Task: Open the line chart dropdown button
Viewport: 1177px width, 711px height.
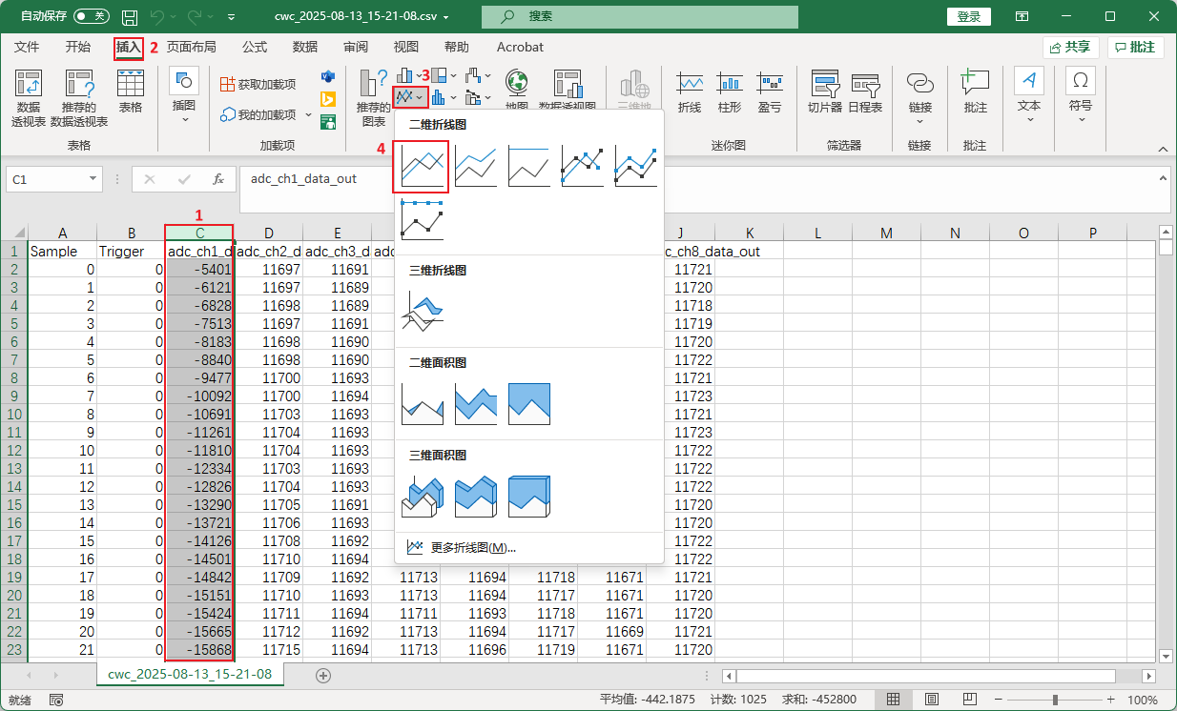Action: coord(411,97)
